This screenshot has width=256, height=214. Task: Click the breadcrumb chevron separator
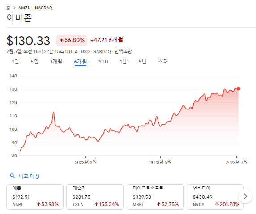[x=14, y=8]
